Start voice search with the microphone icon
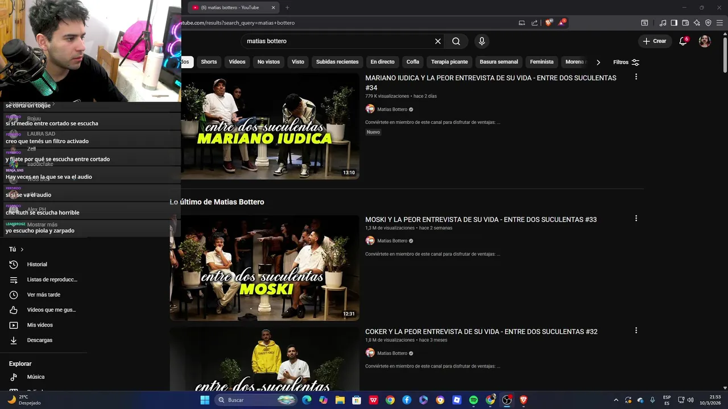This screenshot has width=728, height=409. [482, 41]
